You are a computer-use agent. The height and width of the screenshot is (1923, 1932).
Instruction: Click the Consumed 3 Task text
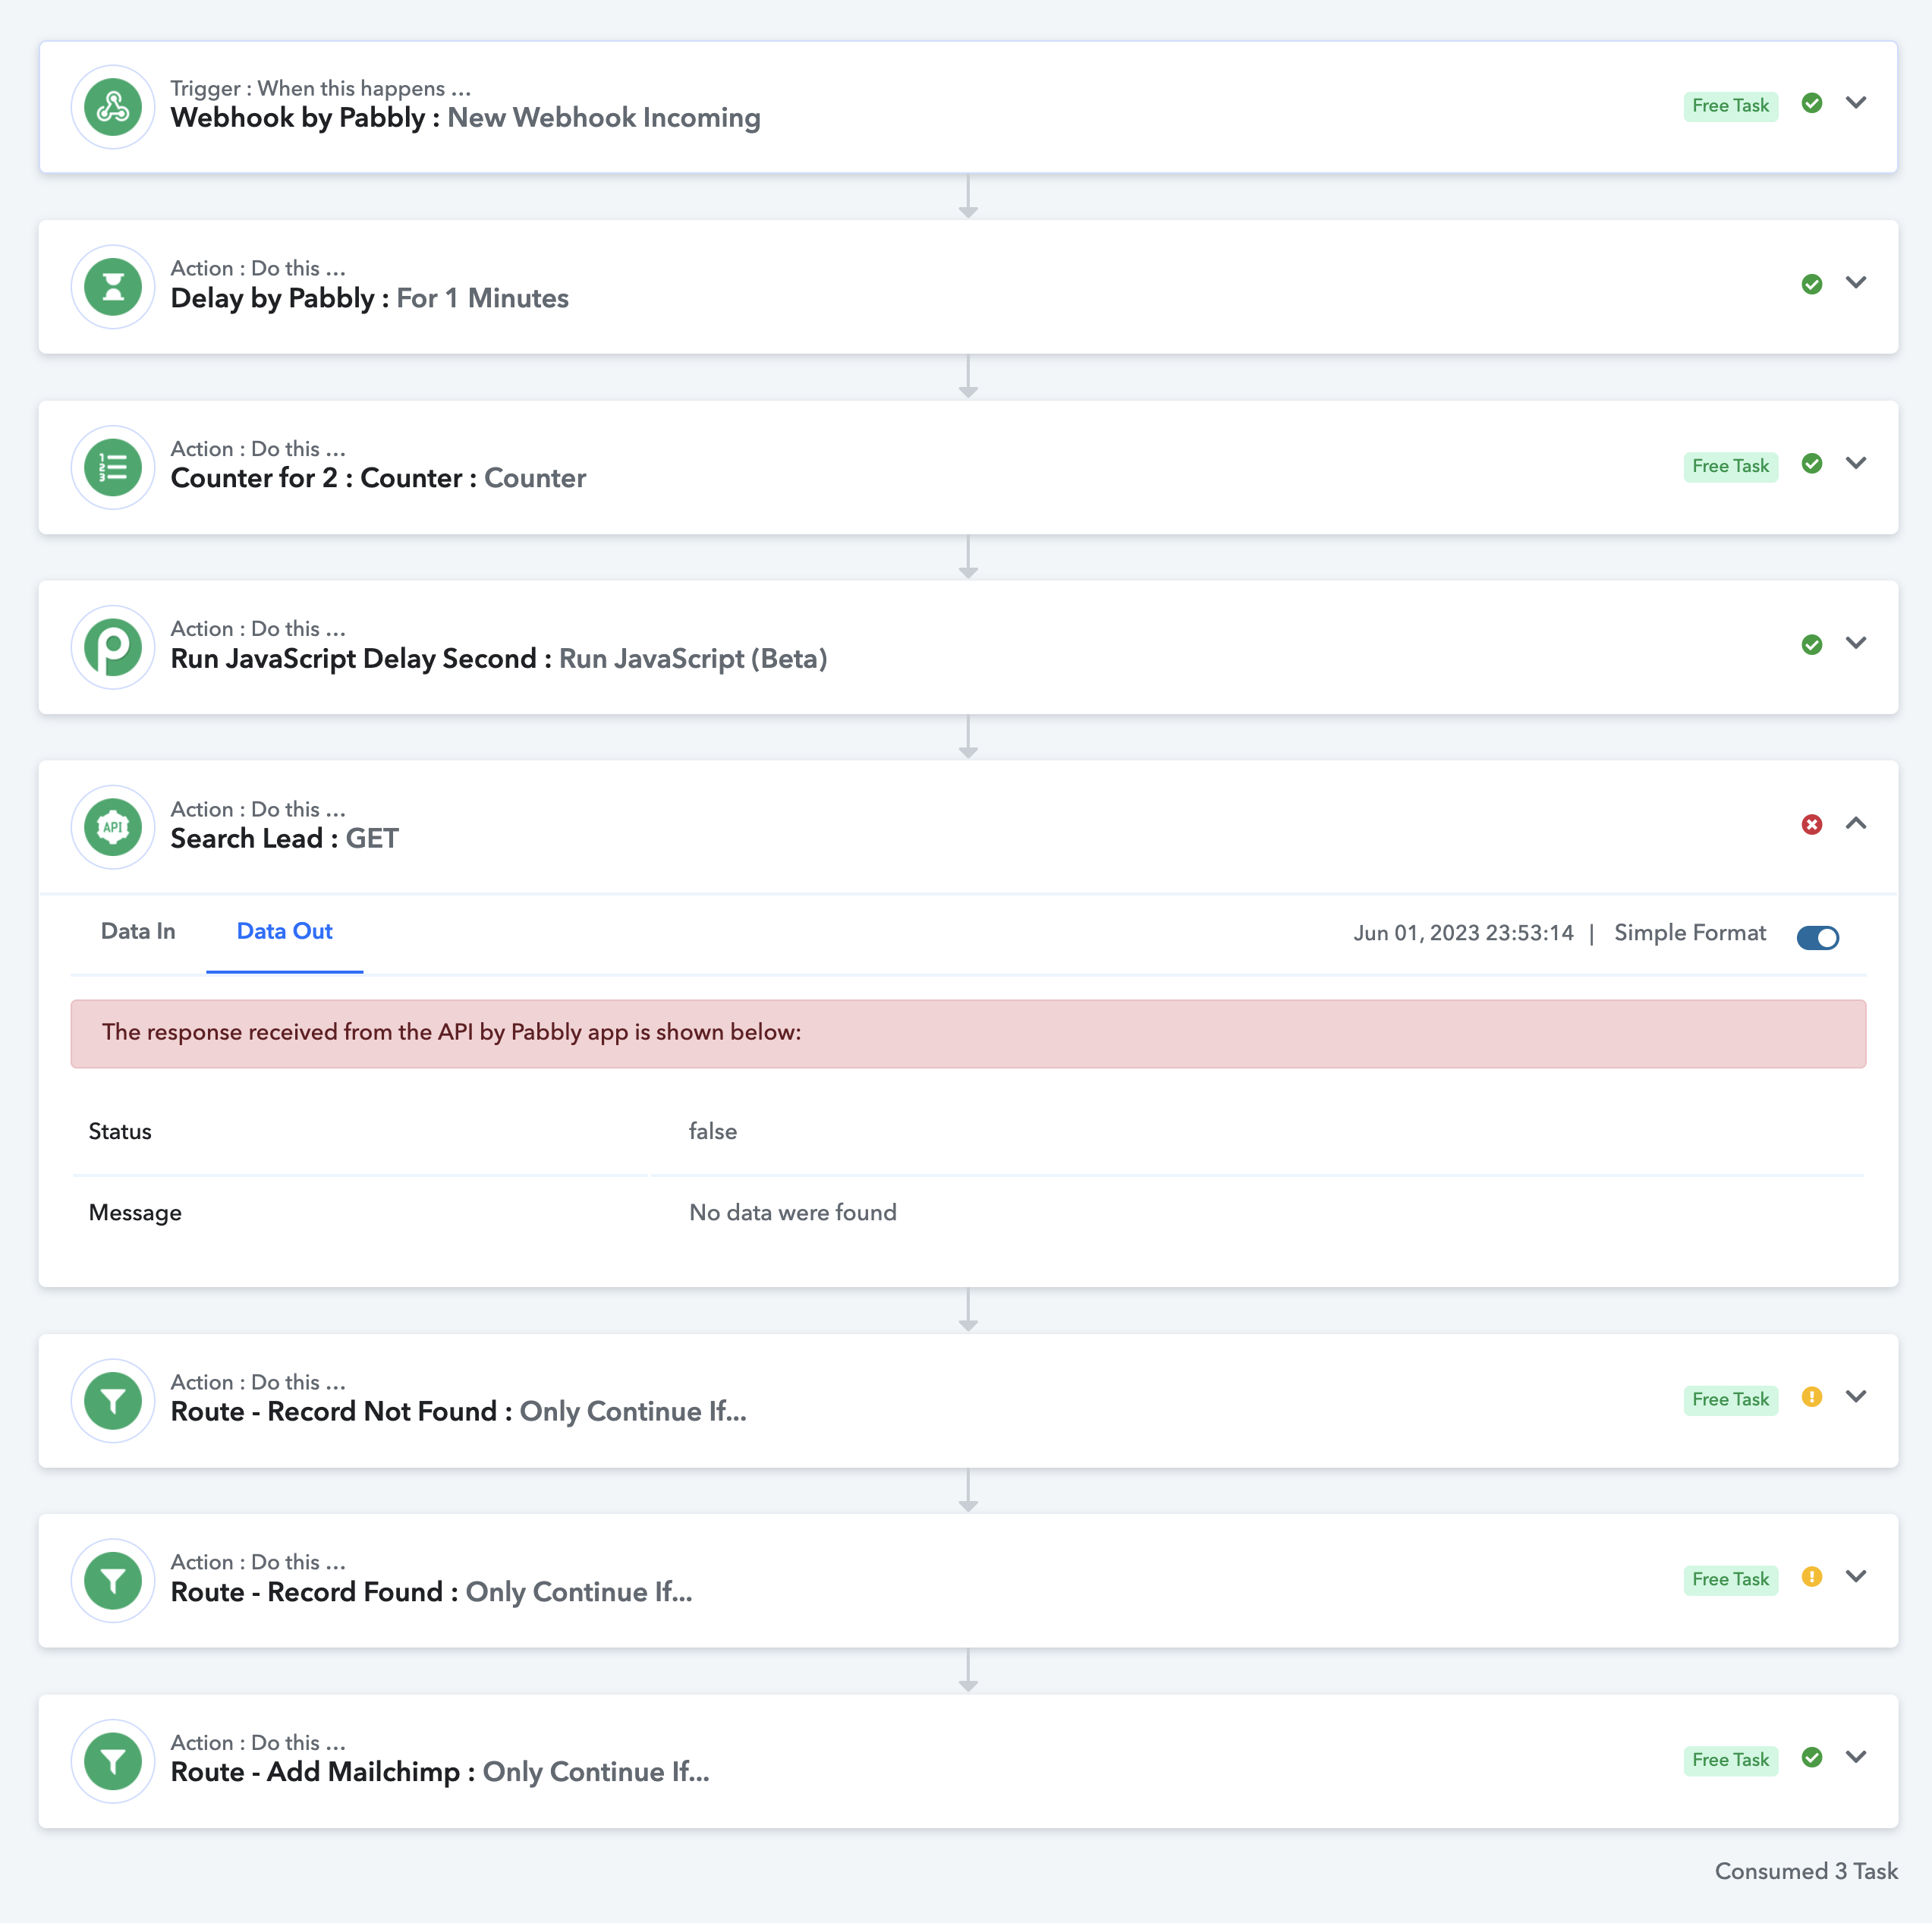[1806, 1871]
